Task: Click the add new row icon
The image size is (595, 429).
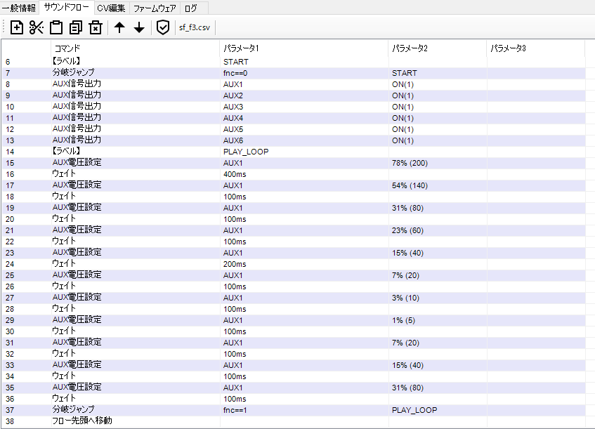Action: tap(17, 27)
